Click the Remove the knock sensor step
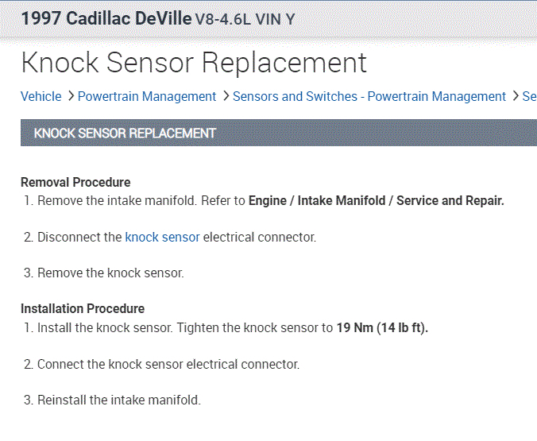The image size is (537, 441). (110, 273)
